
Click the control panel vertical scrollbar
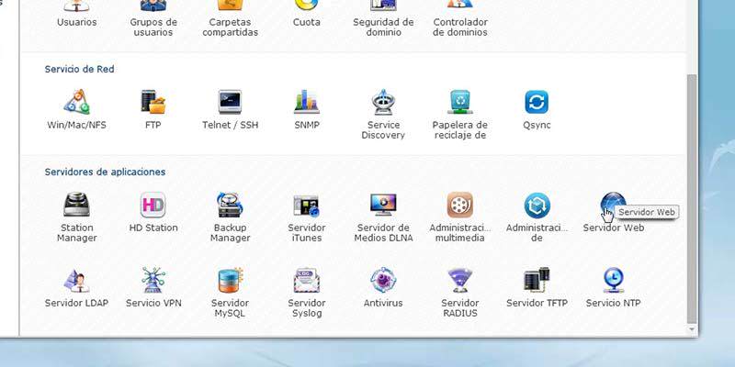pos(692,199)
